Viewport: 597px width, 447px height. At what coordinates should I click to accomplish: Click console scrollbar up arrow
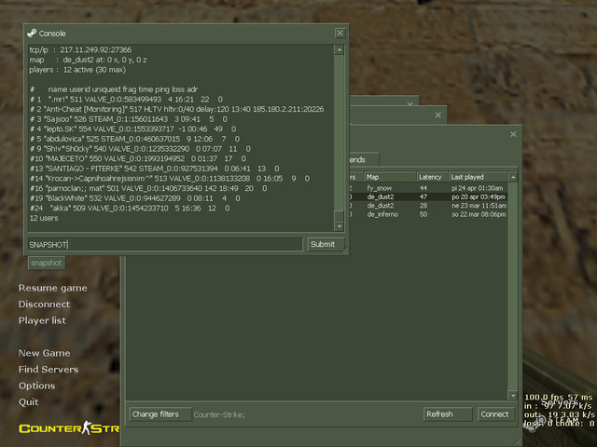[339, 49]
